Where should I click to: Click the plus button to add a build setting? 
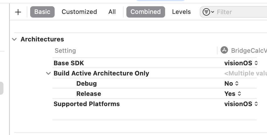pyautogui.click(x=18, y=12)
